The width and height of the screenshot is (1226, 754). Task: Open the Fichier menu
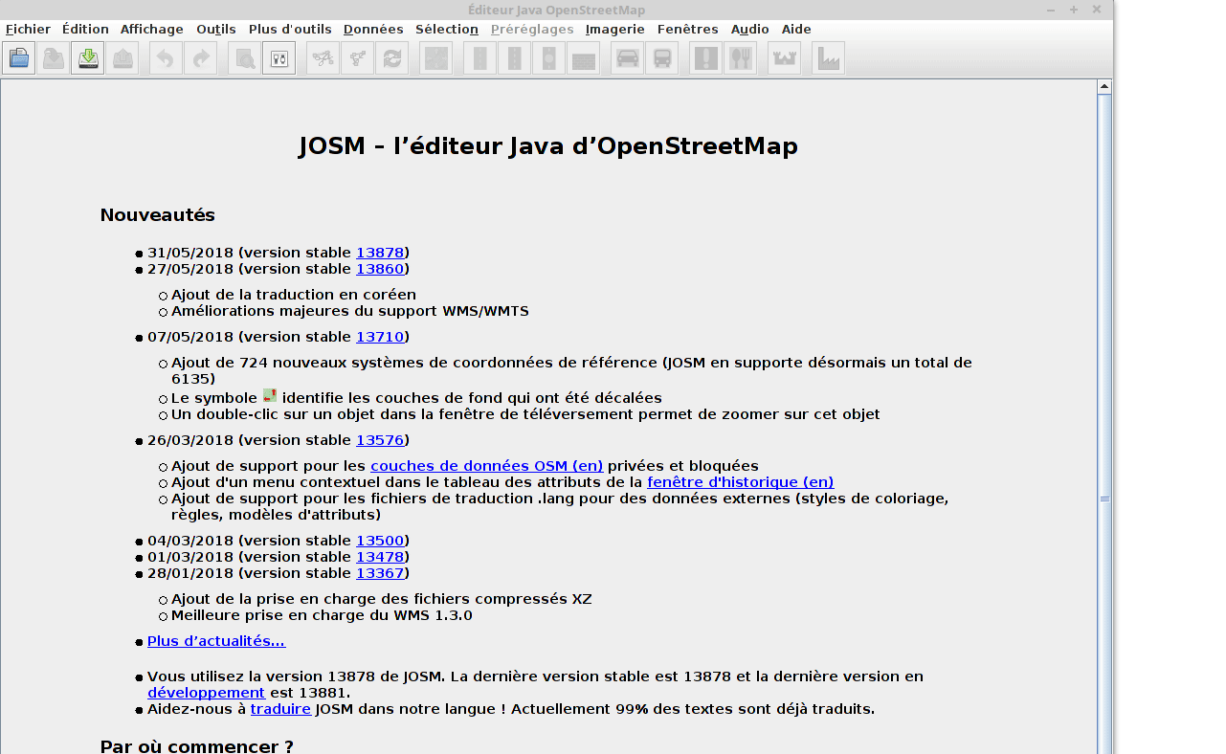coord(28,29)
